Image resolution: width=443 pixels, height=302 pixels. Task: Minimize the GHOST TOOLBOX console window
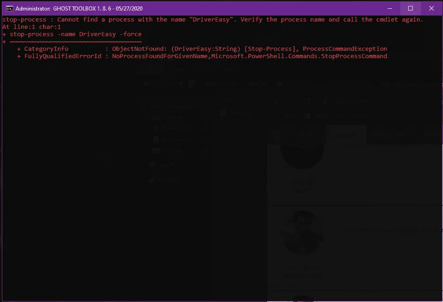389,9
